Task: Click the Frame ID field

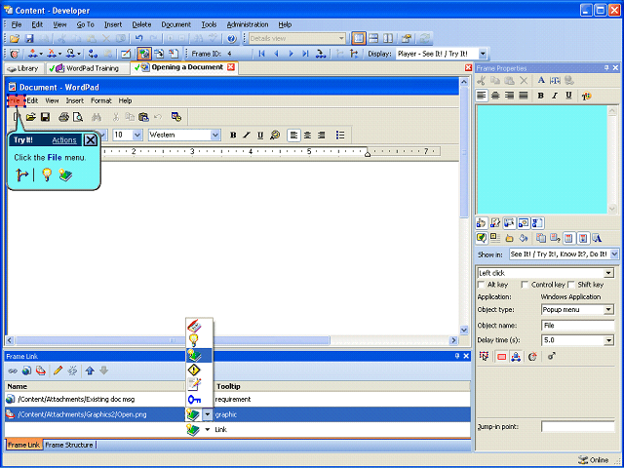Action: [x=237, y=54]
